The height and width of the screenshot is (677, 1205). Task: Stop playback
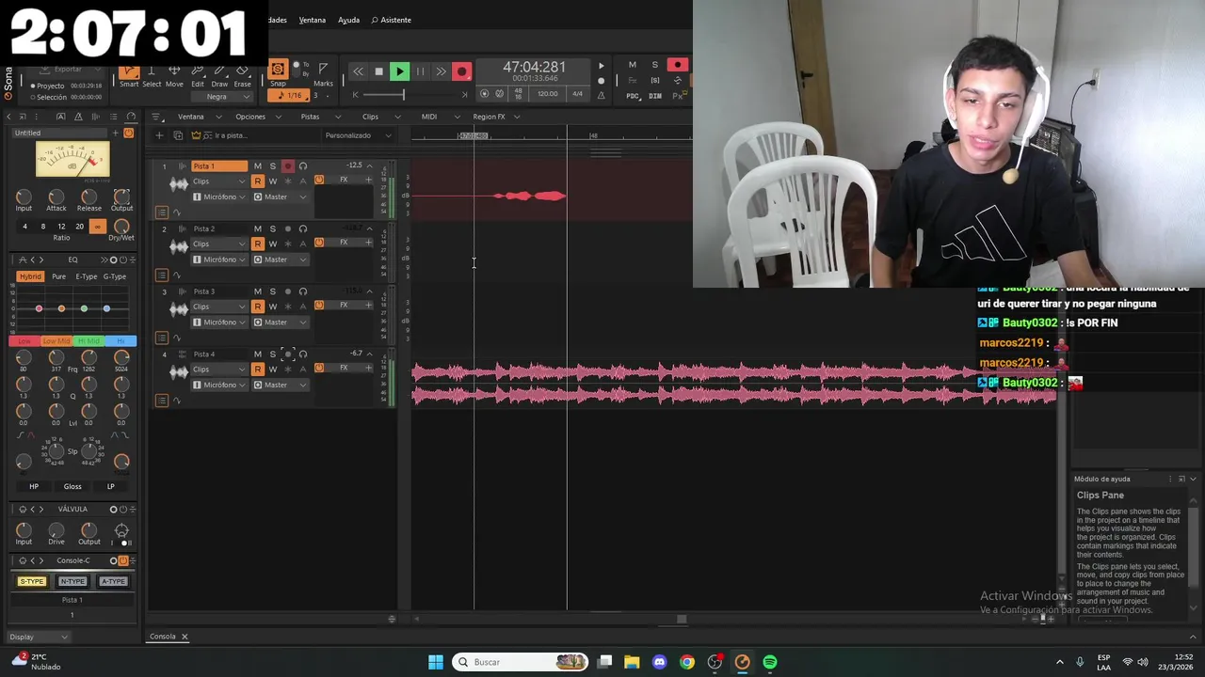(378, 71)
